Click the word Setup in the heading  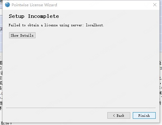tap(17, 16)
